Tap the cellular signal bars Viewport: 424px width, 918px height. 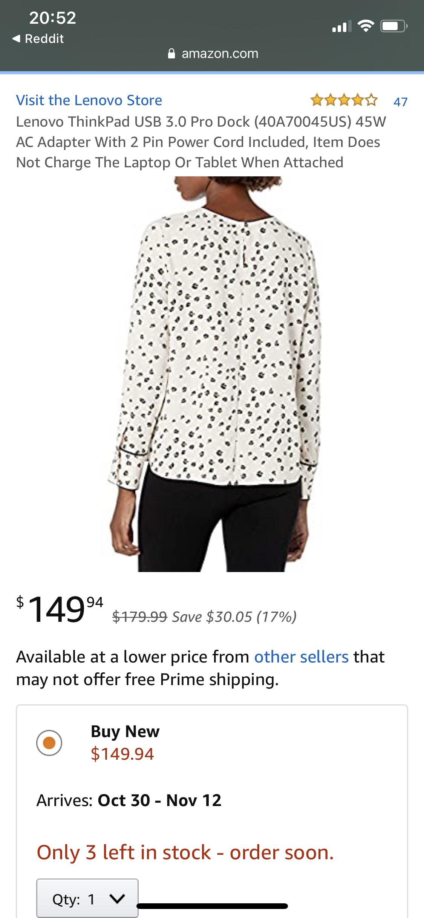coord(341,26)
